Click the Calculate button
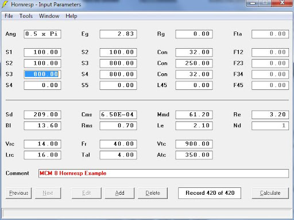Image resolution: width=294 pixels, height=220 pixels. pyautogui.click(x=270, y=193)
